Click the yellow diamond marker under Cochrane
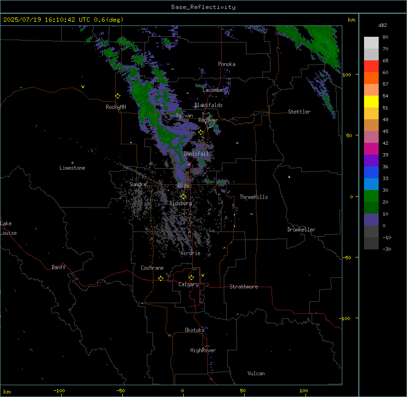The height and width of the screenshot is (397, 407). pos(161,278)
